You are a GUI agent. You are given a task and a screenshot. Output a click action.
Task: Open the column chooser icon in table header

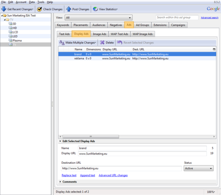pyautogui.click(x=214, y=49)
